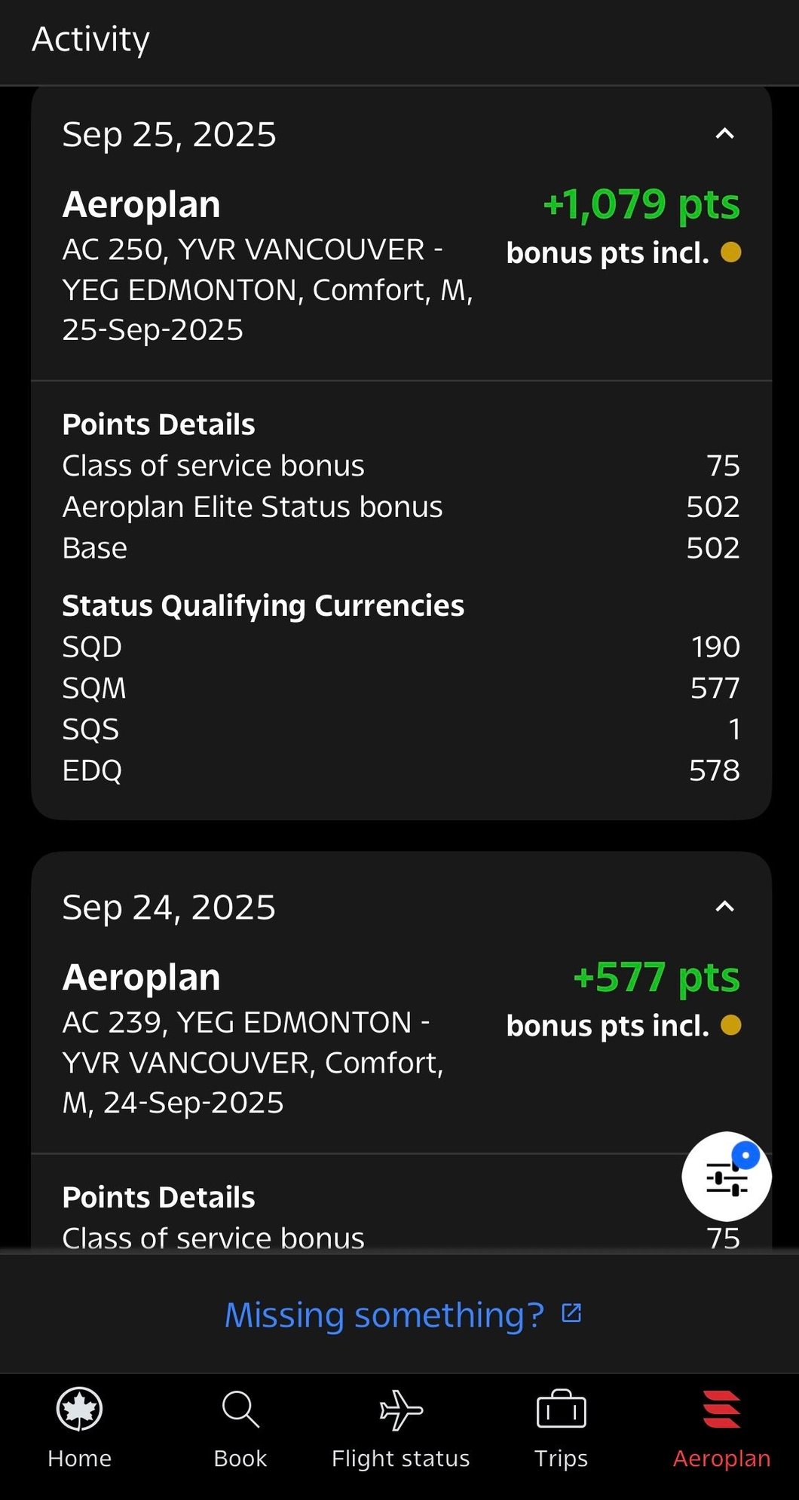
Task: Tap the +577 pts amount
Action: 657,977
